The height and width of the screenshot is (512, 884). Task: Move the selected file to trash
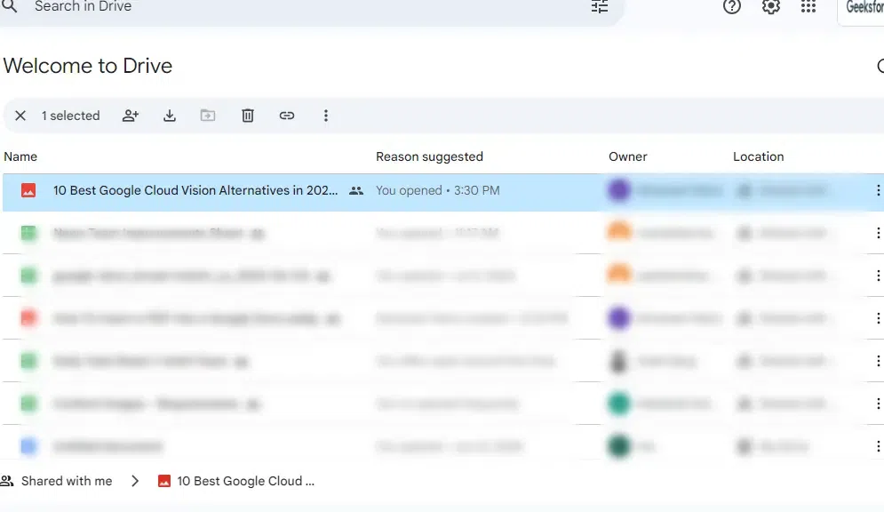point(248,116)
